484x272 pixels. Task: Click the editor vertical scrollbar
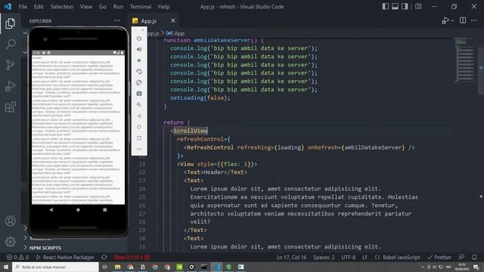(481, 71)
